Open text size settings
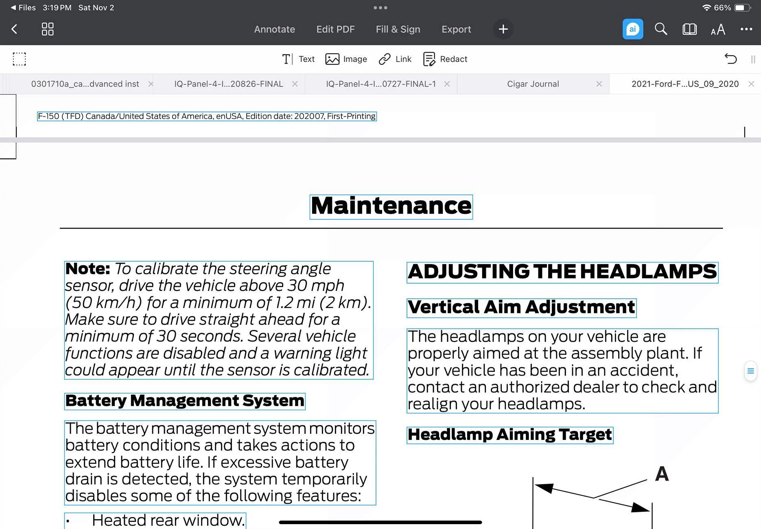 [x=718, y=30]
